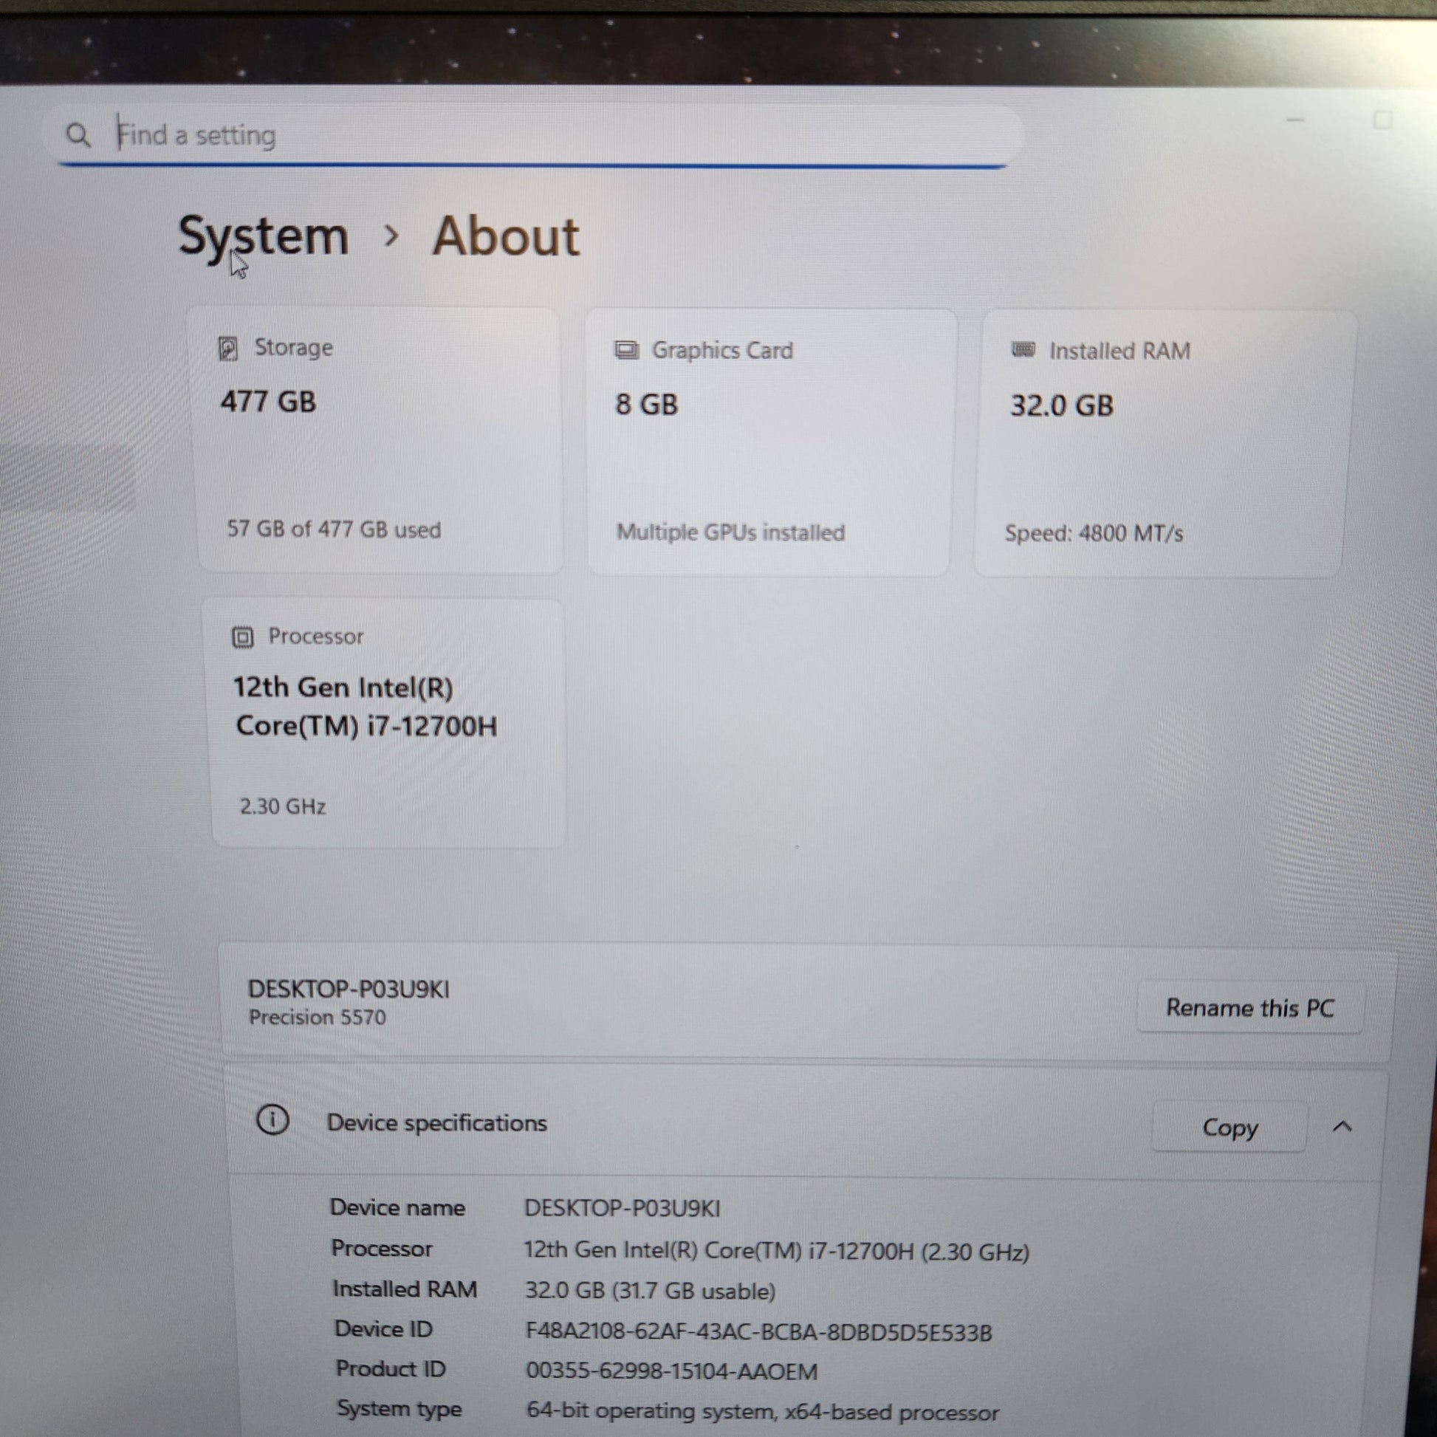Click the breadcrumb chevron separator

click(391, 236)
